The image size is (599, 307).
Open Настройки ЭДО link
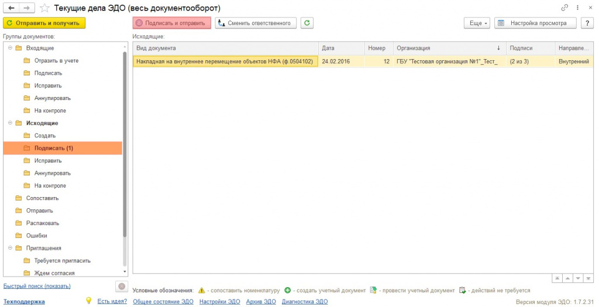(x=220, y=302)
